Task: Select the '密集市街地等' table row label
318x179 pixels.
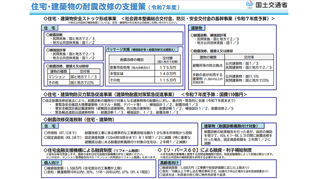Action: coord(132,68)
